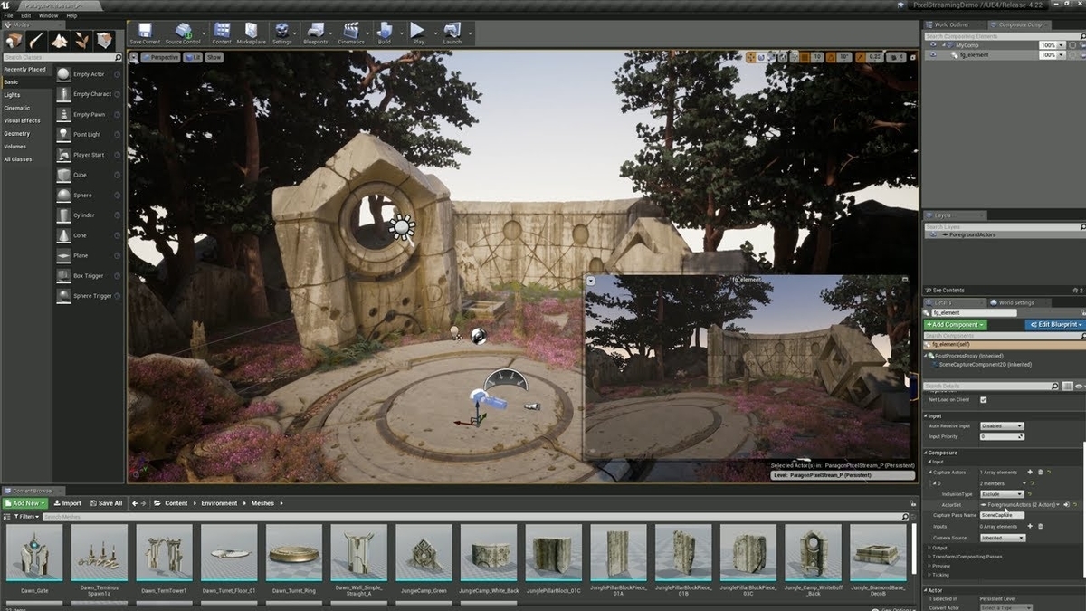1086x611 pixels.
Task: Select the Empty Actor item
Action: pyautogui.click(x=87, y=74)
